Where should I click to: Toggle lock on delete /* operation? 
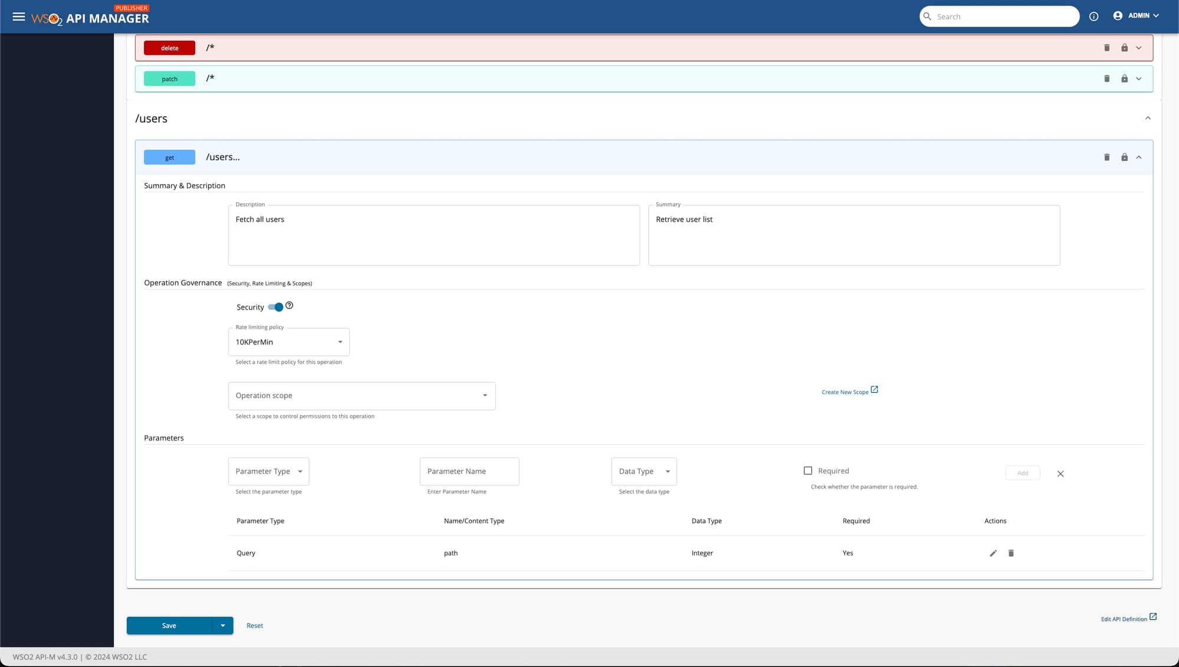pos(1124,48)
